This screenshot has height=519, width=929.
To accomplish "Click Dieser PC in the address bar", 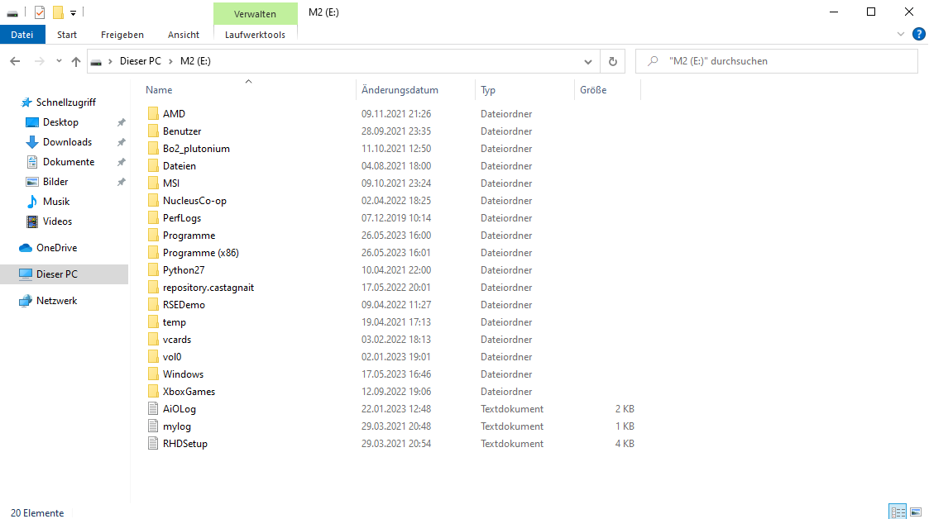I will 141,61.
